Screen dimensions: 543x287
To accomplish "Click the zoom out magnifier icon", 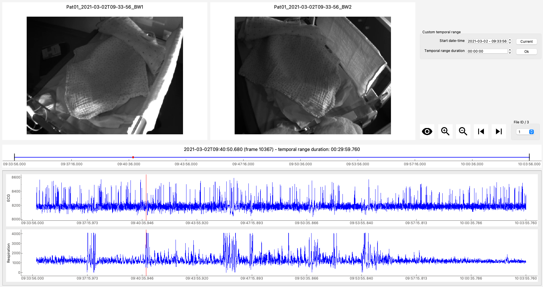I will (x=463, y=131).
